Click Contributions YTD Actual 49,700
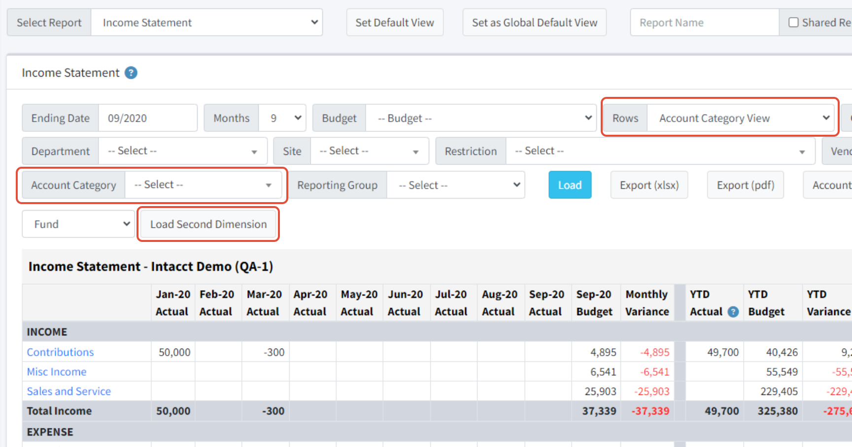The height and width of the screenshot is (447, 852). point(723,352)
